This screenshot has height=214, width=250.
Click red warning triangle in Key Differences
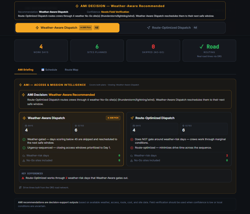[x=23, y=178]
